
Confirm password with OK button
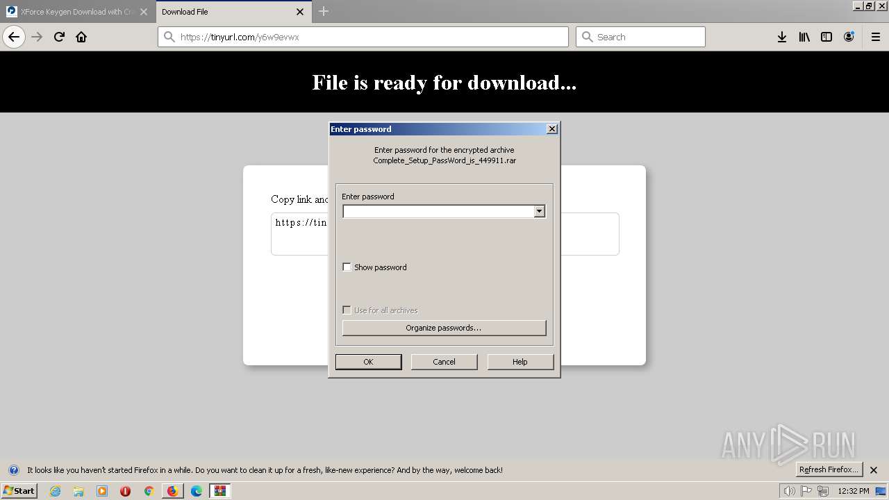click(368, 362)
